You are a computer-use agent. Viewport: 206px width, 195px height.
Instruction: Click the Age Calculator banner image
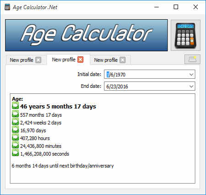(87, 35)
